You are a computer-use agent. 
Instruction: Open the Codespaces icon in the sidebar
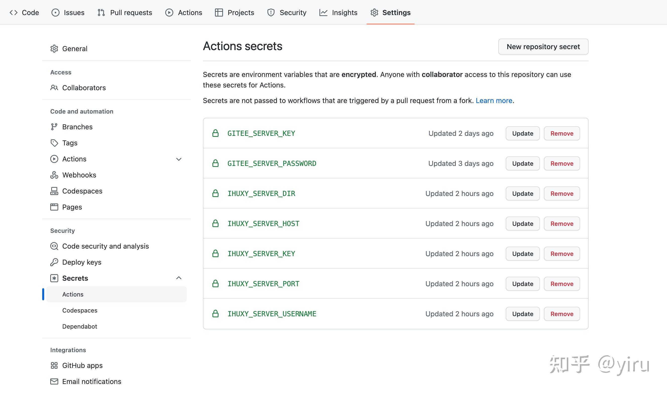[54, 191]
